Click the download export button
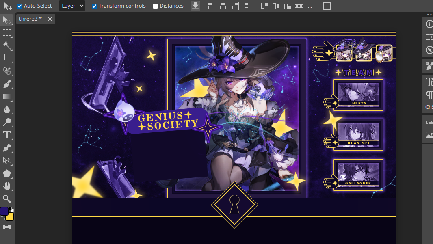This screenshot has width=433, height=244. pos(195,6)
